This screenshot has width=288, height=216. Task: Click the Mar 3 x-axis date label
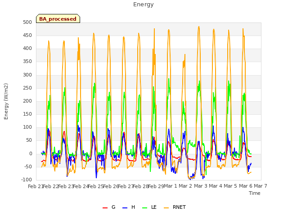[201, 186]
